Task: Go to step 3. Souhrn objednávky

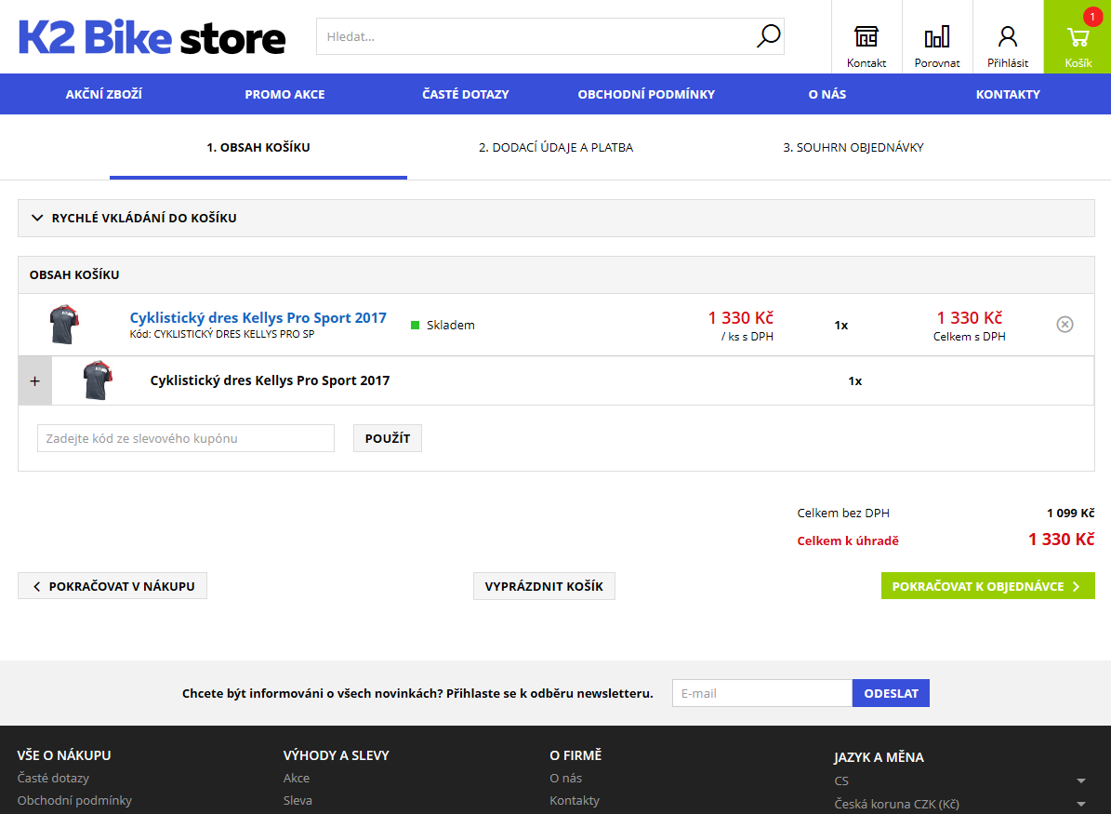Action: [853, 148]
